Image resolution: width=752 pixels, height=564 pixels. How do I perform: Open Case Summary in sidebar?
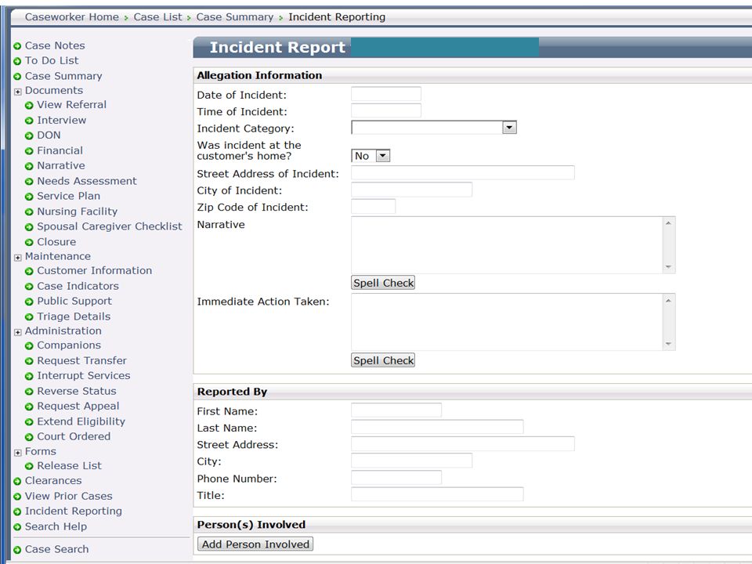[x=63, y=76]
